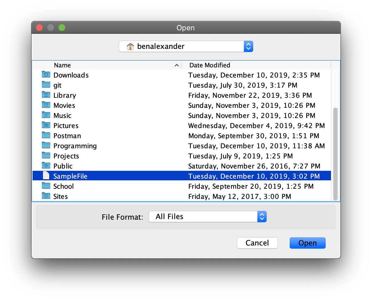Click the Music folder icon
This screenshot has height=300, width=372.
46,115
